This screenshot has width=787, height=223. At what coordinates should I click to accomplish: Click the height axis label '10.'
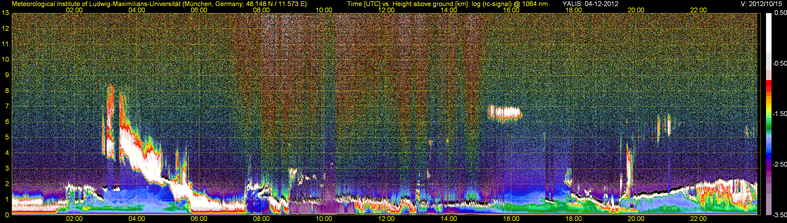pyautogui.click(x=6, y=60)
